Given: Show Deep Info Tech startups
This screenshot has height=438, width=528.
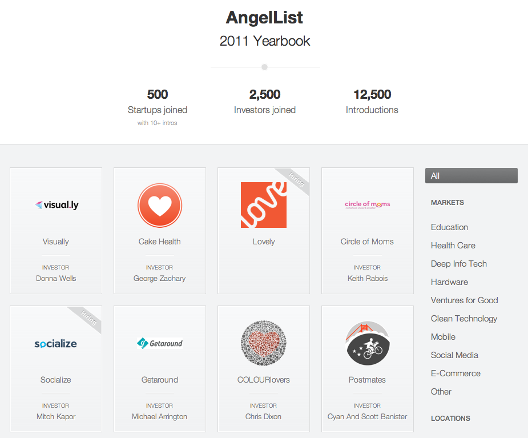Looking at the screenshot, I should tap(459, 264).
